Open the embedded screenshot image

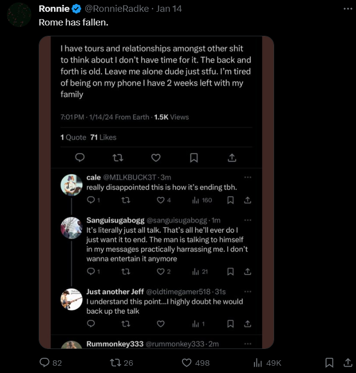(156, 192)
